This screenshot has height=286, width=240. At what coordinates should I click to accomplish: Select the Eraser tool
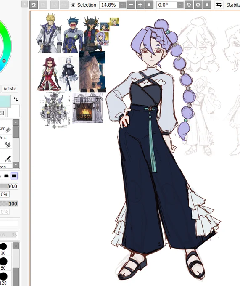[x=6, y=129]
